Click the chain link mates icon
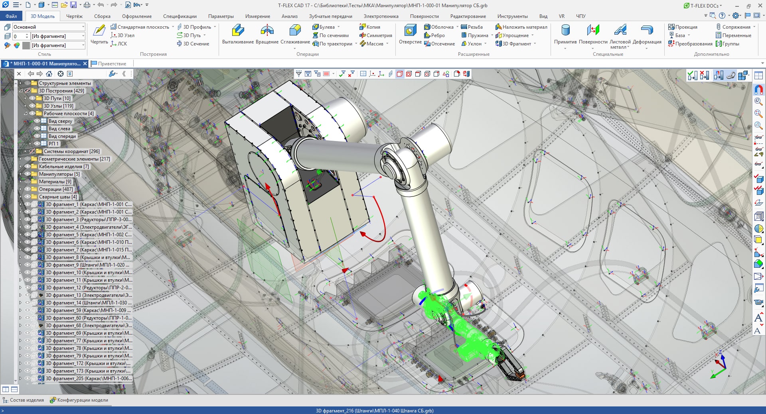766x414 pixels. point(731,75)
